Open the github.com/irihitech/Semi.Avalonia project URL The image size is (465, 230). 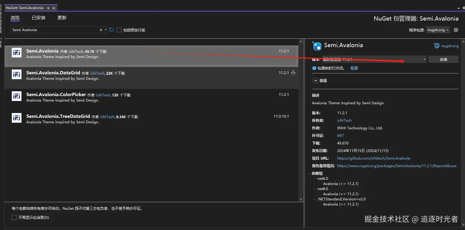click(374, 158)
